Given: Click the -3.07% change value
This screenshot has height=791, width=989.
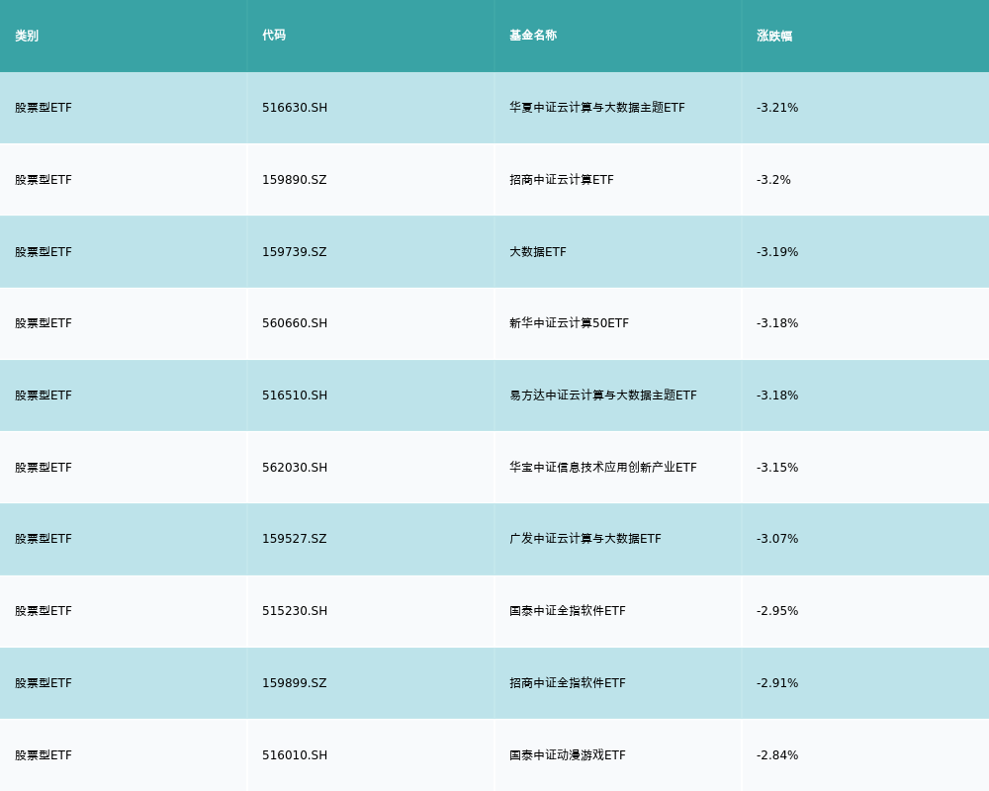Looking at the screenshot, I should [x=777, y=539].
